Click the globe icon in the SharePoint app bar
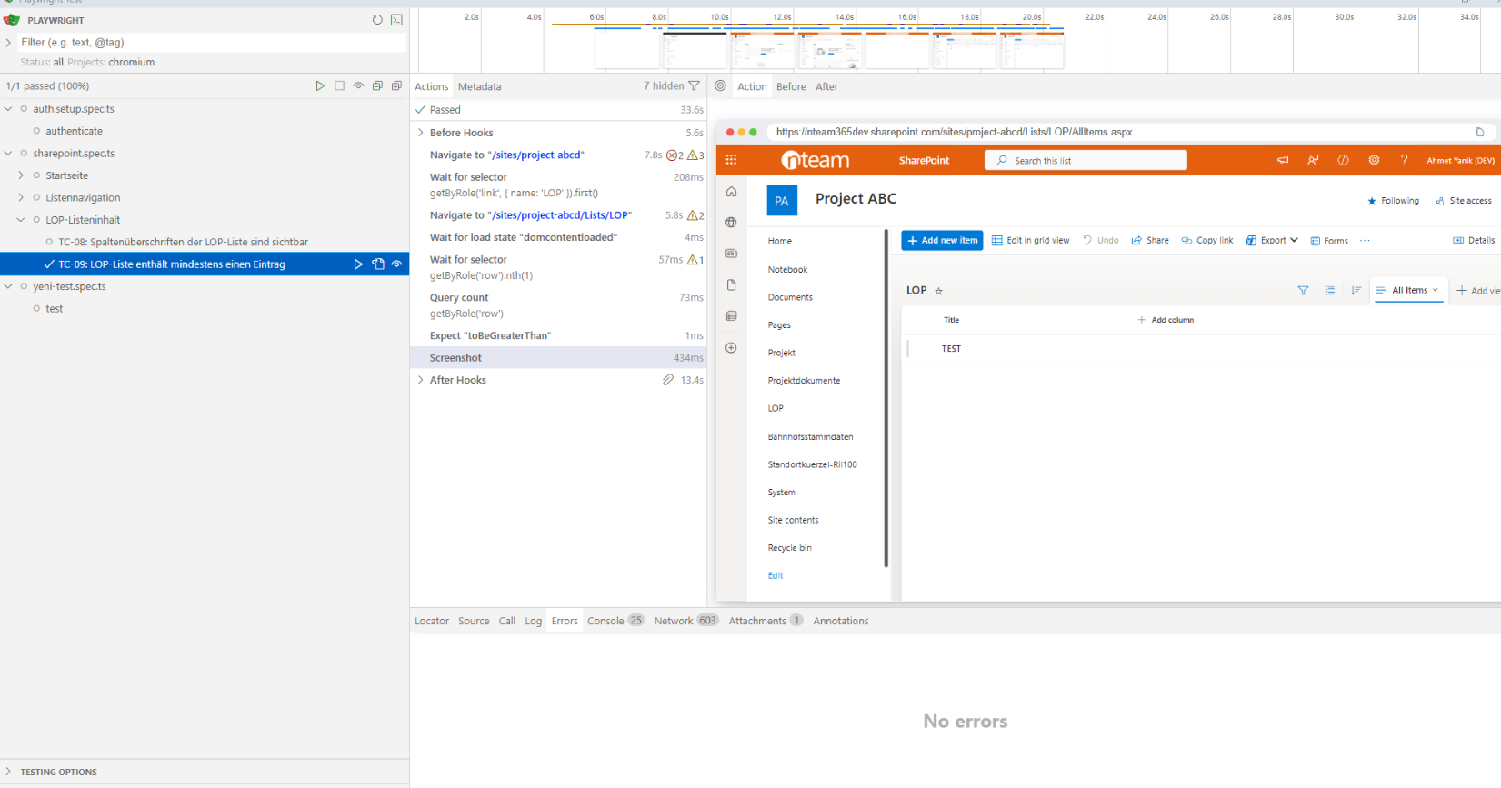 pos(731,223)
